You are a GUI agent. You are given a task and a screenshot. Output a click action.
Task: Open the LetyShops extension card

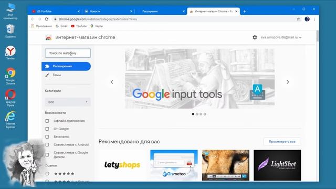(122, 165)
